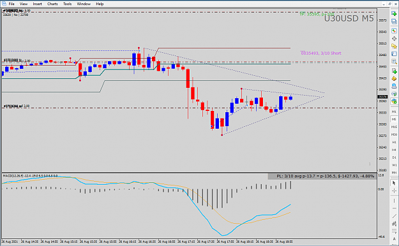Open the View menu
Screen dimensions: 399x246
24,4
